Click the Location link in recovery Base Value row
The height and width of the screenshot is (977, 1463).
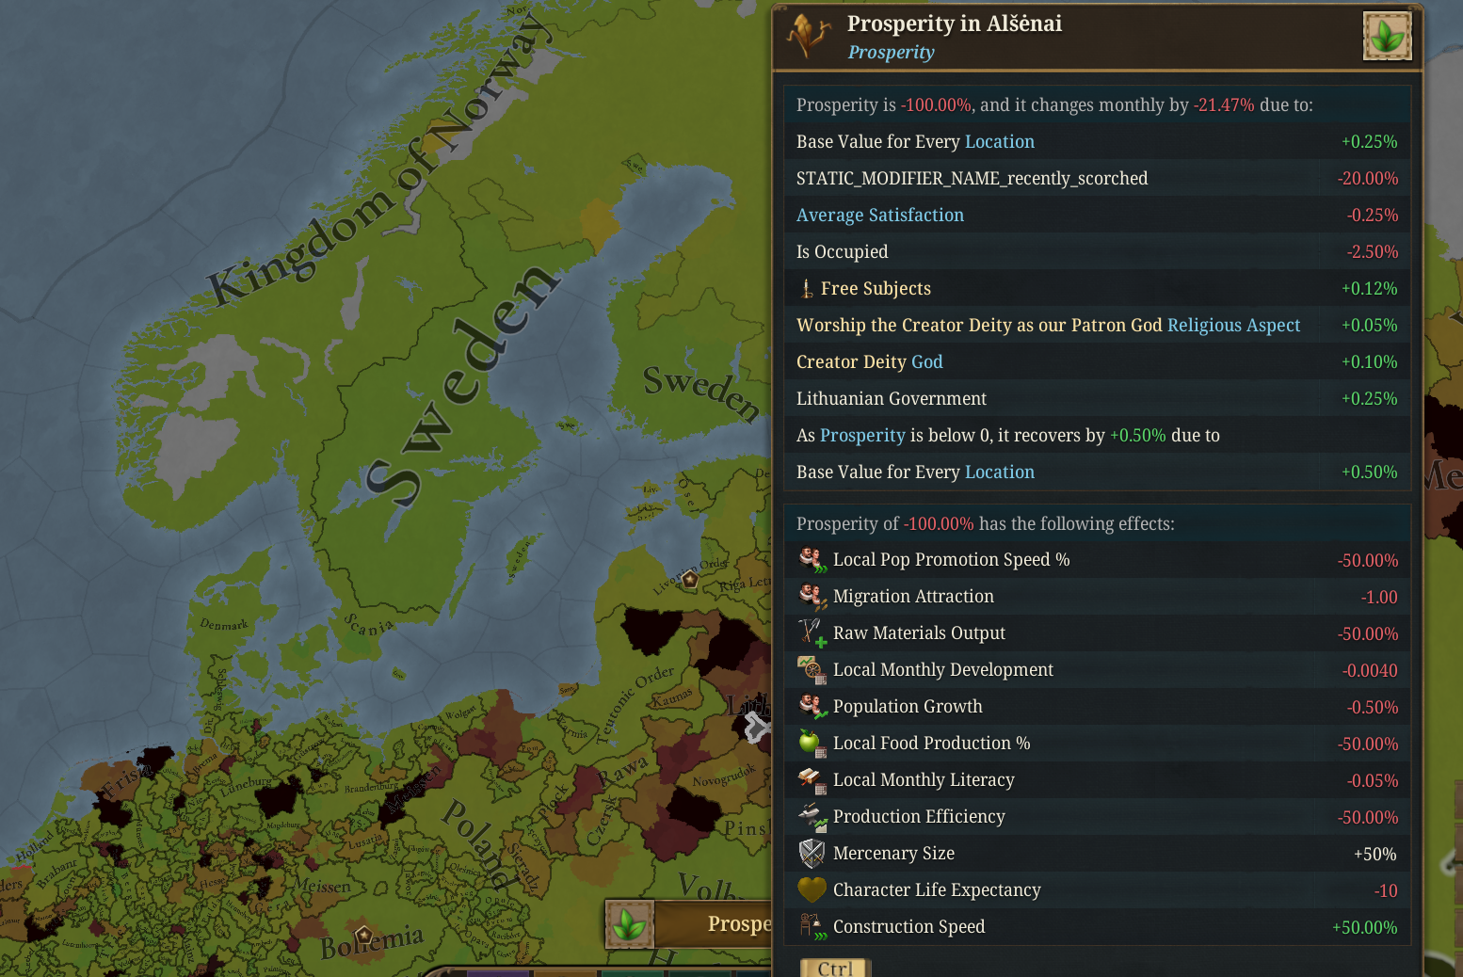pos(999,472)
